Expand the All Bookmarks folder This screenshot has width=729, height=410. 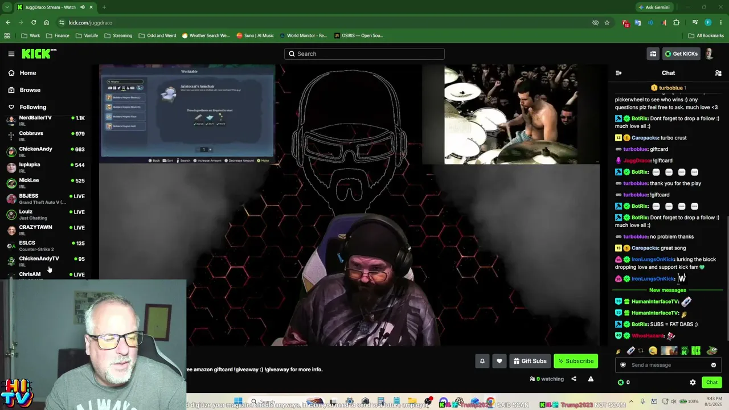[706, 35]
